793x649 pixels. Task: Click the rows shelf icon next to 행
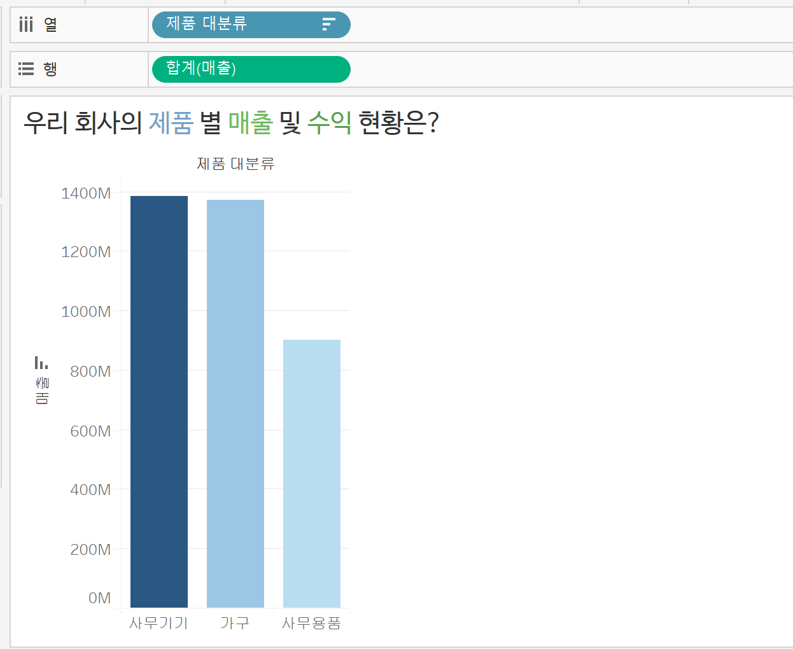pos(26,69)
